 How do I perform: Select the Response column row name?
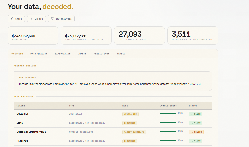click(x=22, y=141)
